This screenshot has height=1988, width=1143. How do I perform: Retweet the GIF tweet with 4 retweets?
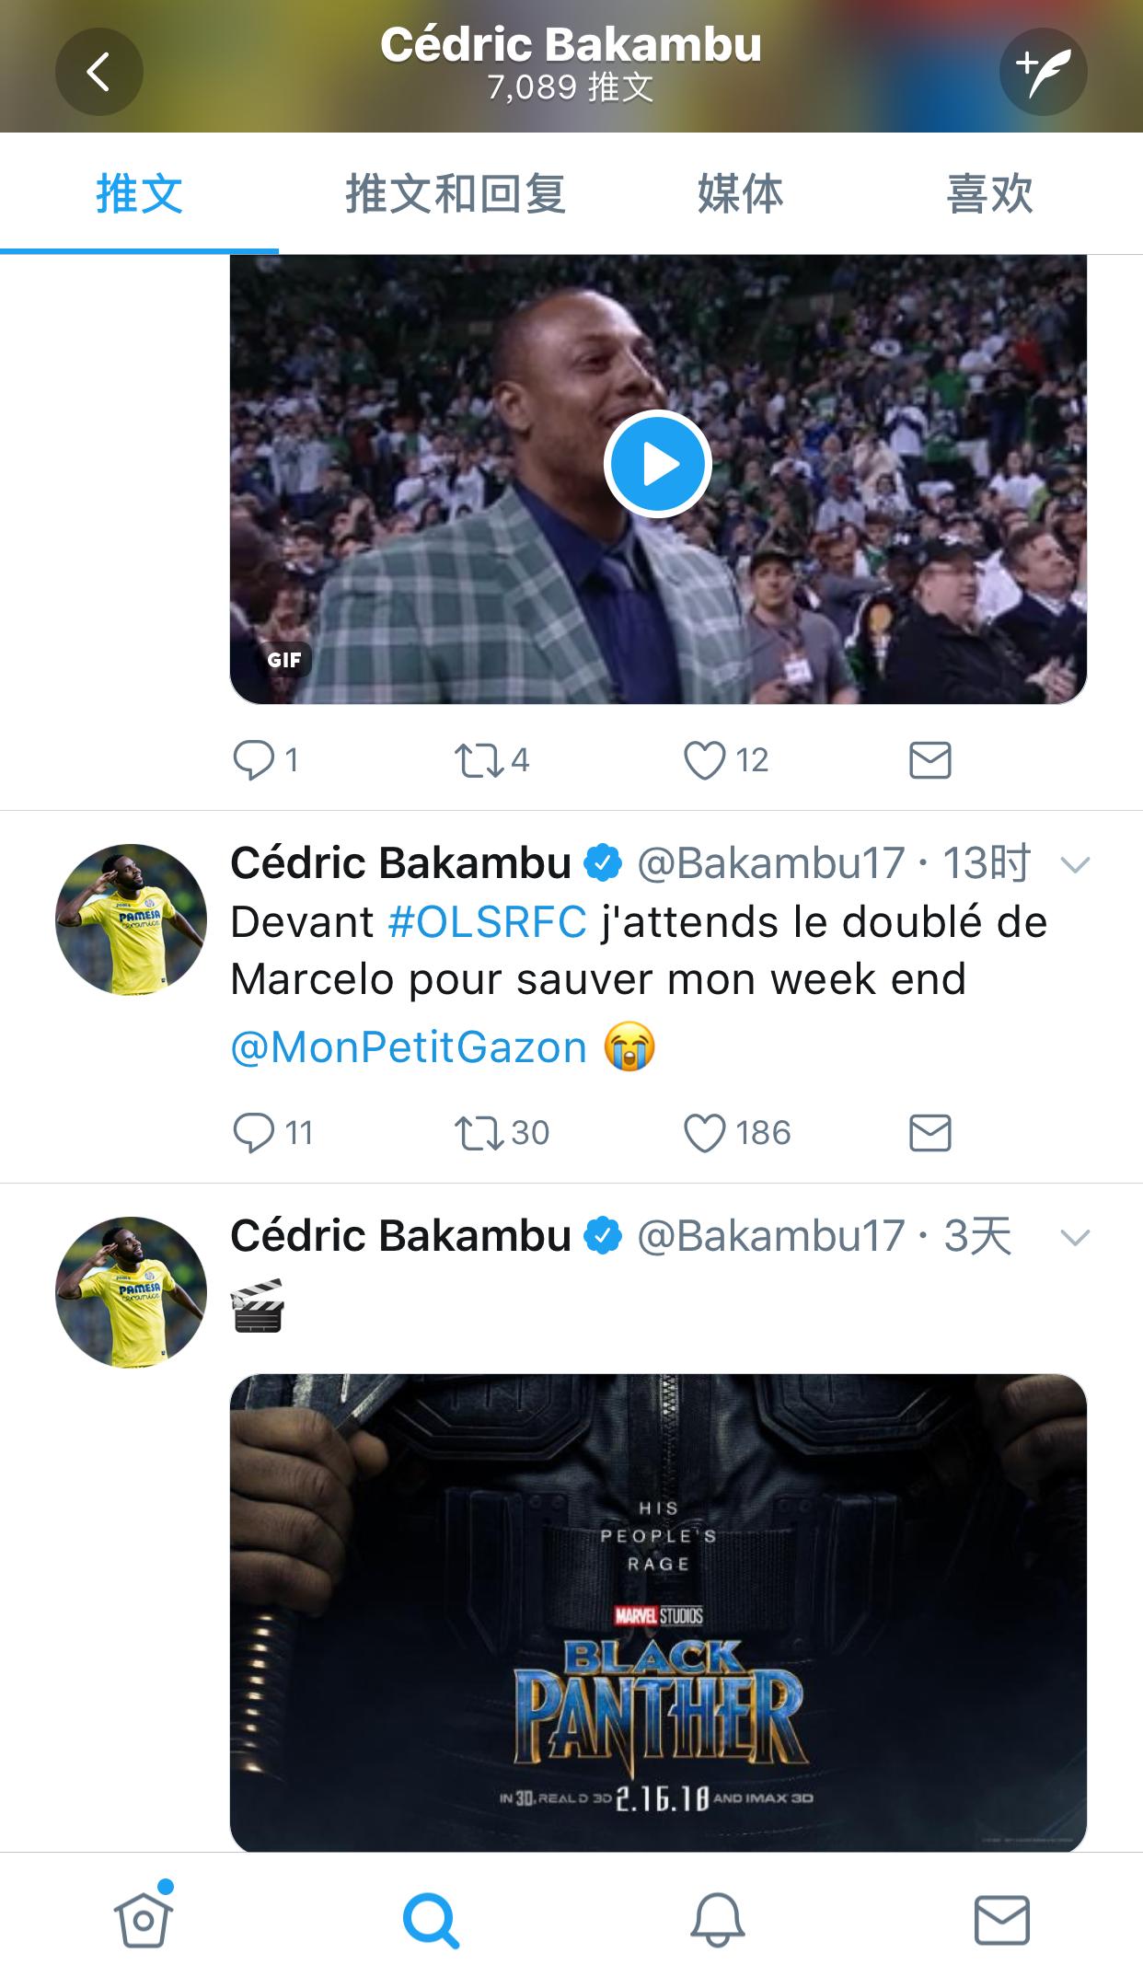tap(479, 760)
